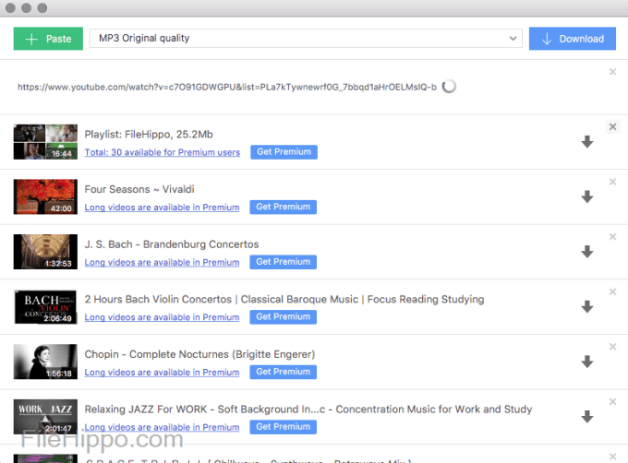Click Get Premium for Relaxing JAZZ For WORK
The width and height of the screenshot is (628, 463).
coord(284,427)
